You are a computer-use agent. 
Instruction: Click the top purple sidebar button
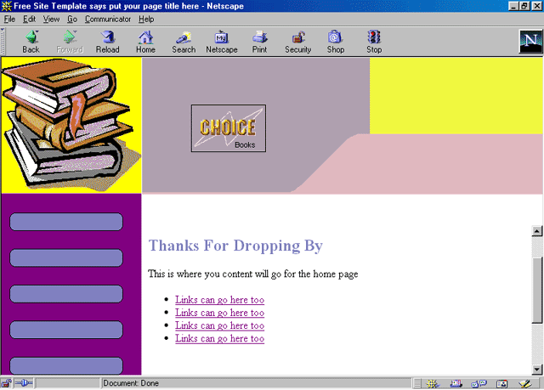click(x=66, y=222)
